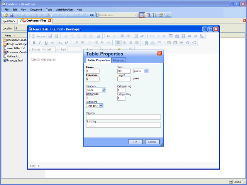Open the Alignment not set dropdown
The height and width of the screenshot is (185, 247).
95,106
